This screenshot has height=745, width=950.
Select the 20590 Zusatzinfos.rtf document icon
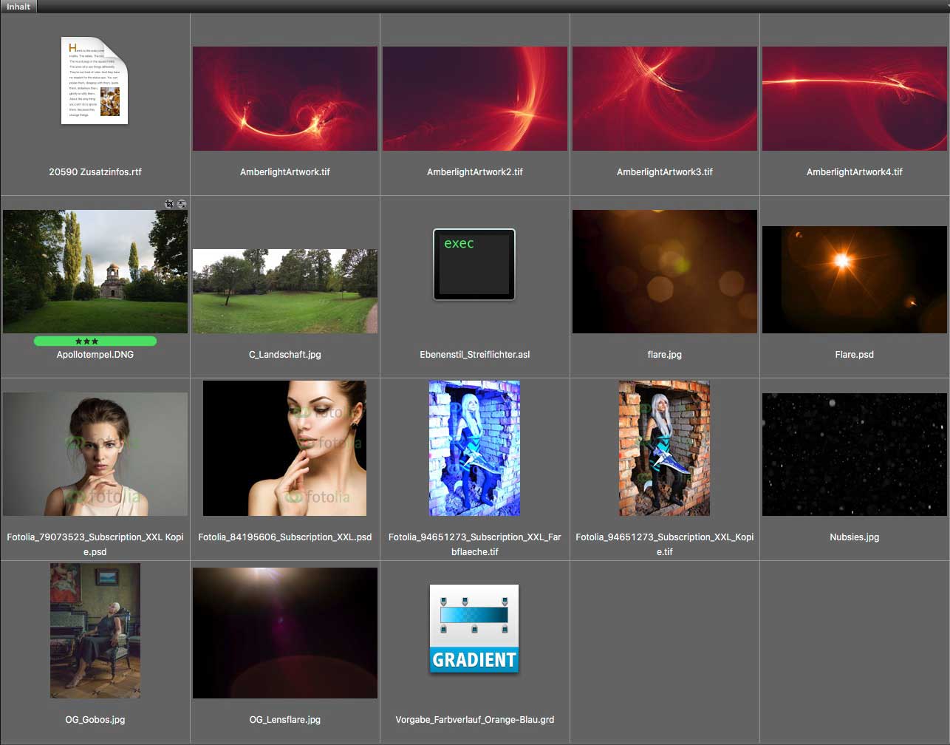tap(95, 80)
